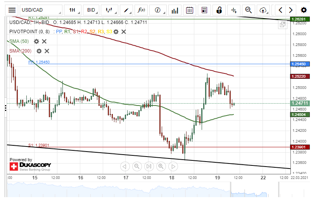Screen dimensions: 311x201
Task: Remove the SMA (50) indicator
Action: tap(44, 41)
